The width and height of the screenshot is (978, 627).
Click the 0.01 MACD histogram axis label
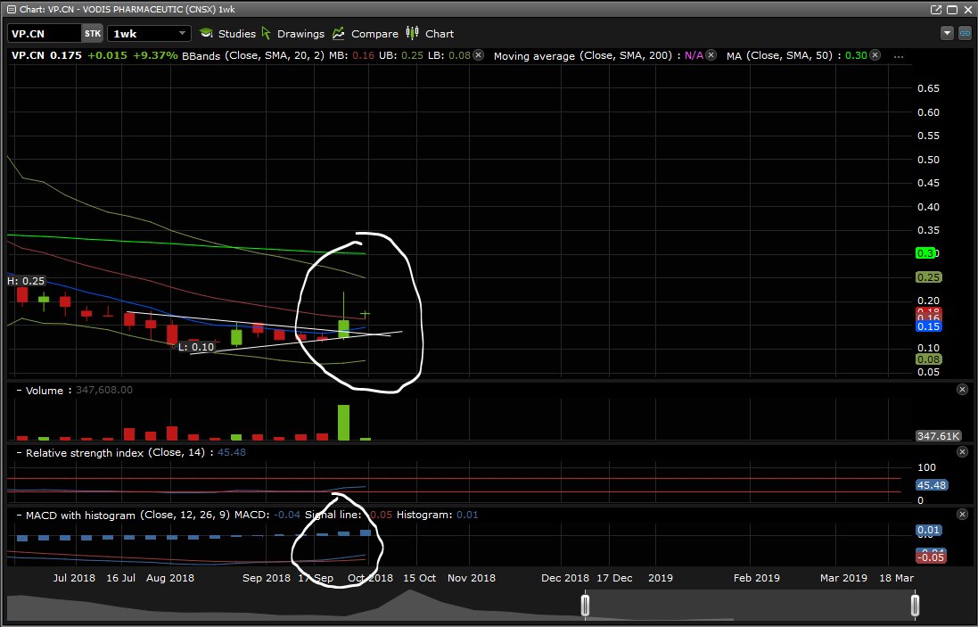point(928,530)
